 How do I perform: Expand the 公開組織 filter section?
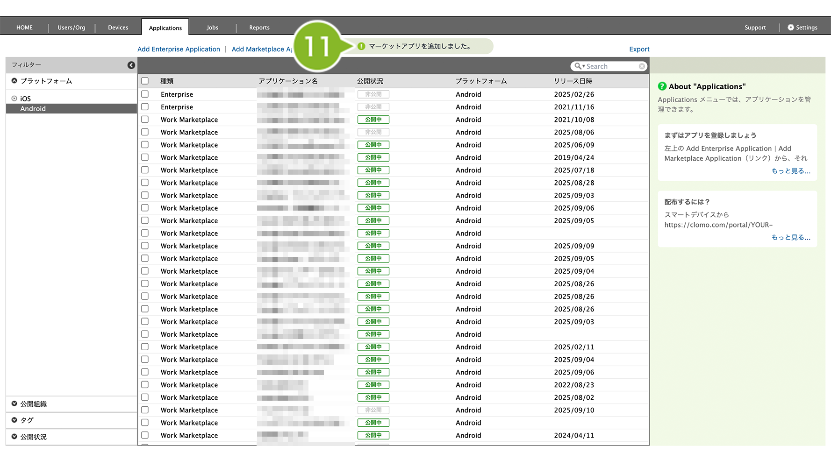tap(14, 404)
